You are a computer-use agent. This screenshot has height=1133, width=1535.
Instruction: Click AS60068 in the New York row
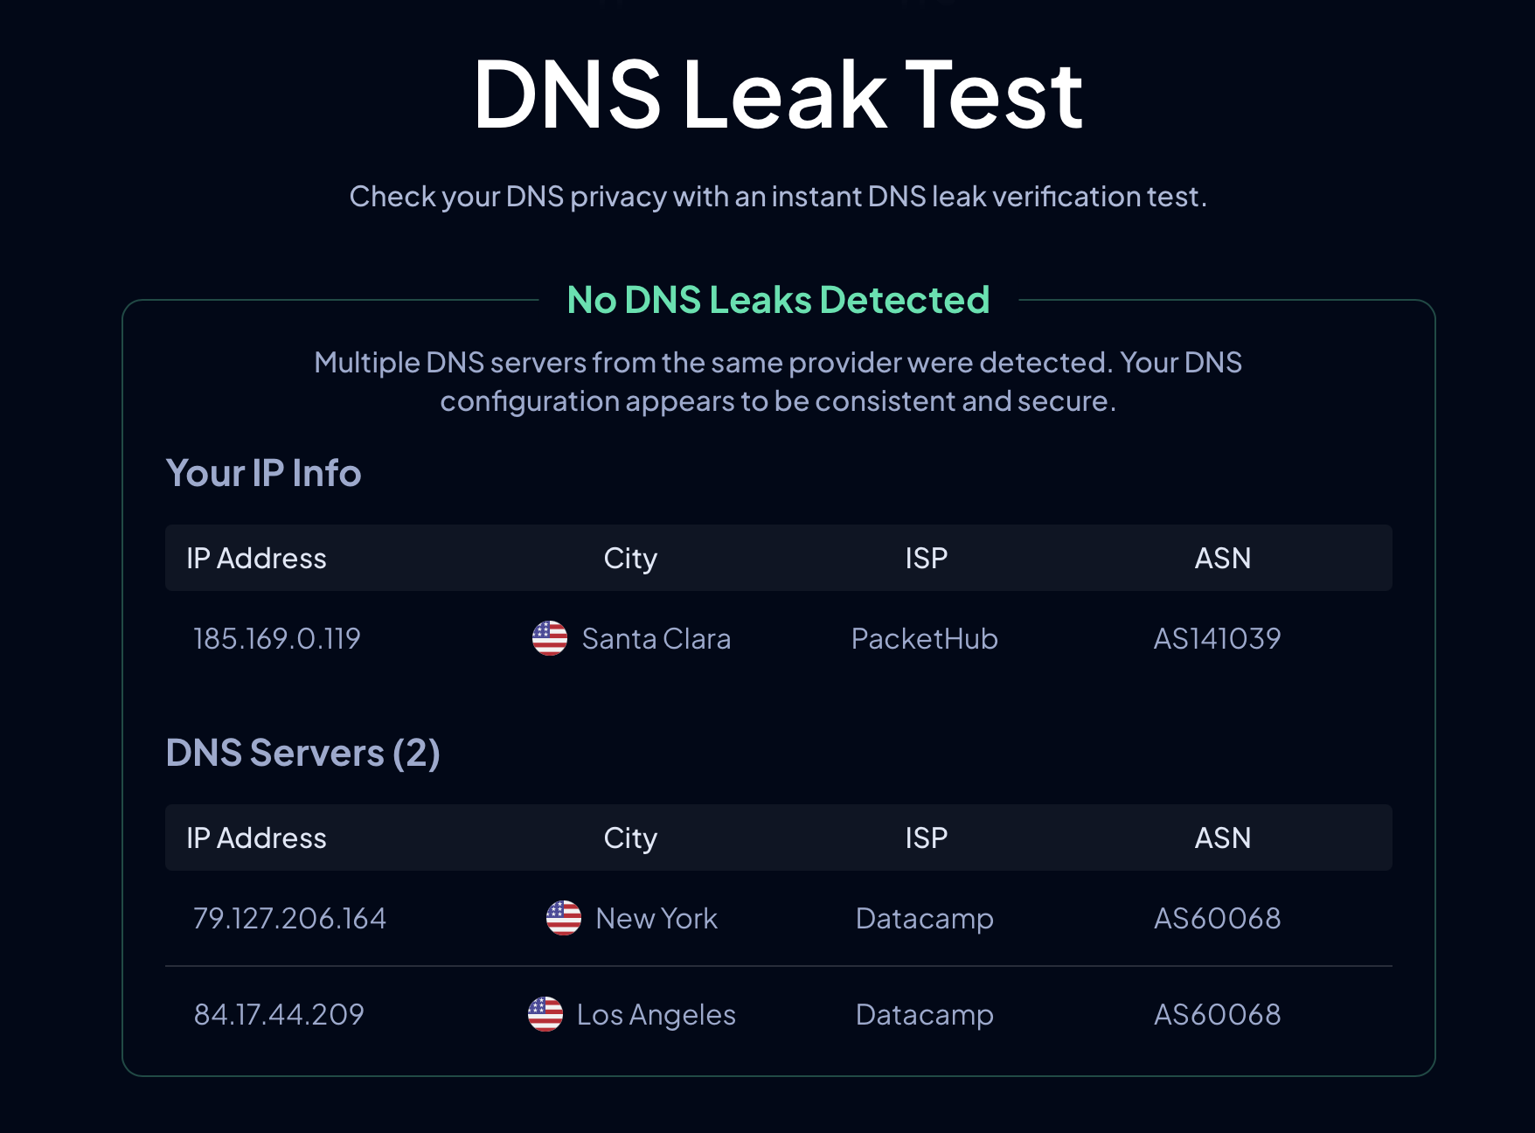click(x=1217, y=918)
